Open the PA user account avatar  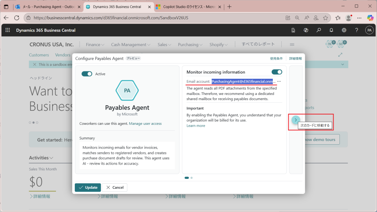[x=369, y=30]
